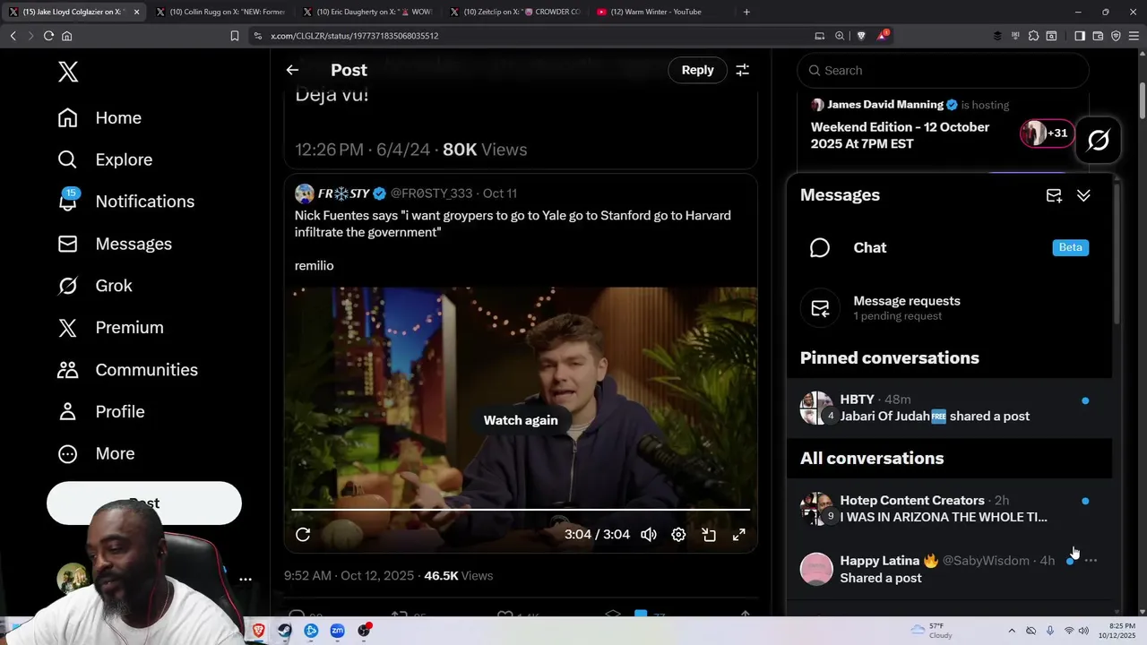The height and width of the screenshot is (645, 1147).
Task: Open the weather widget 57°F Cloudy
Action: coord(932,631)
